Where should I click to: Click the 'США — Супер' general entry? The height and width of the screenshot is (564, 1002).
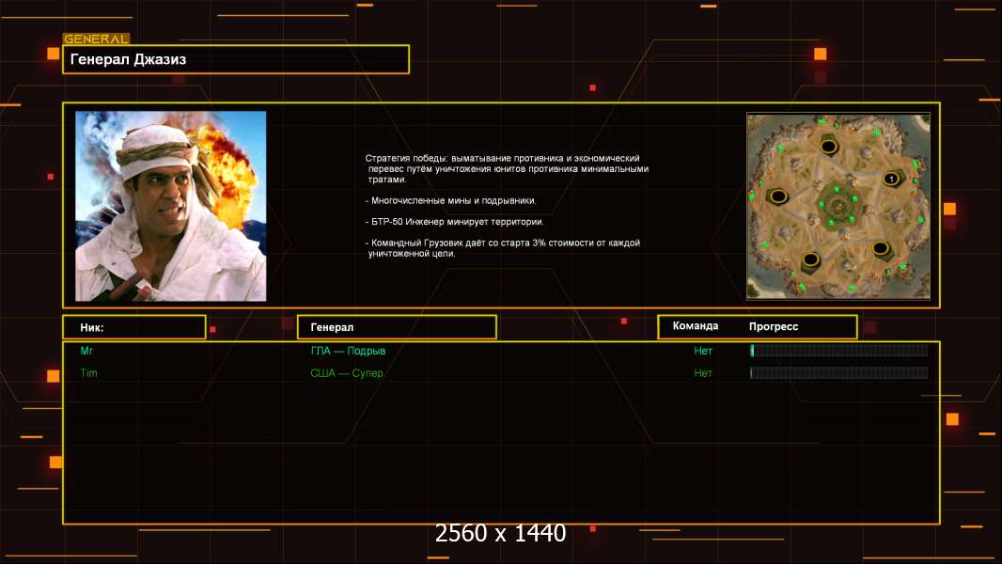point(346,373)
